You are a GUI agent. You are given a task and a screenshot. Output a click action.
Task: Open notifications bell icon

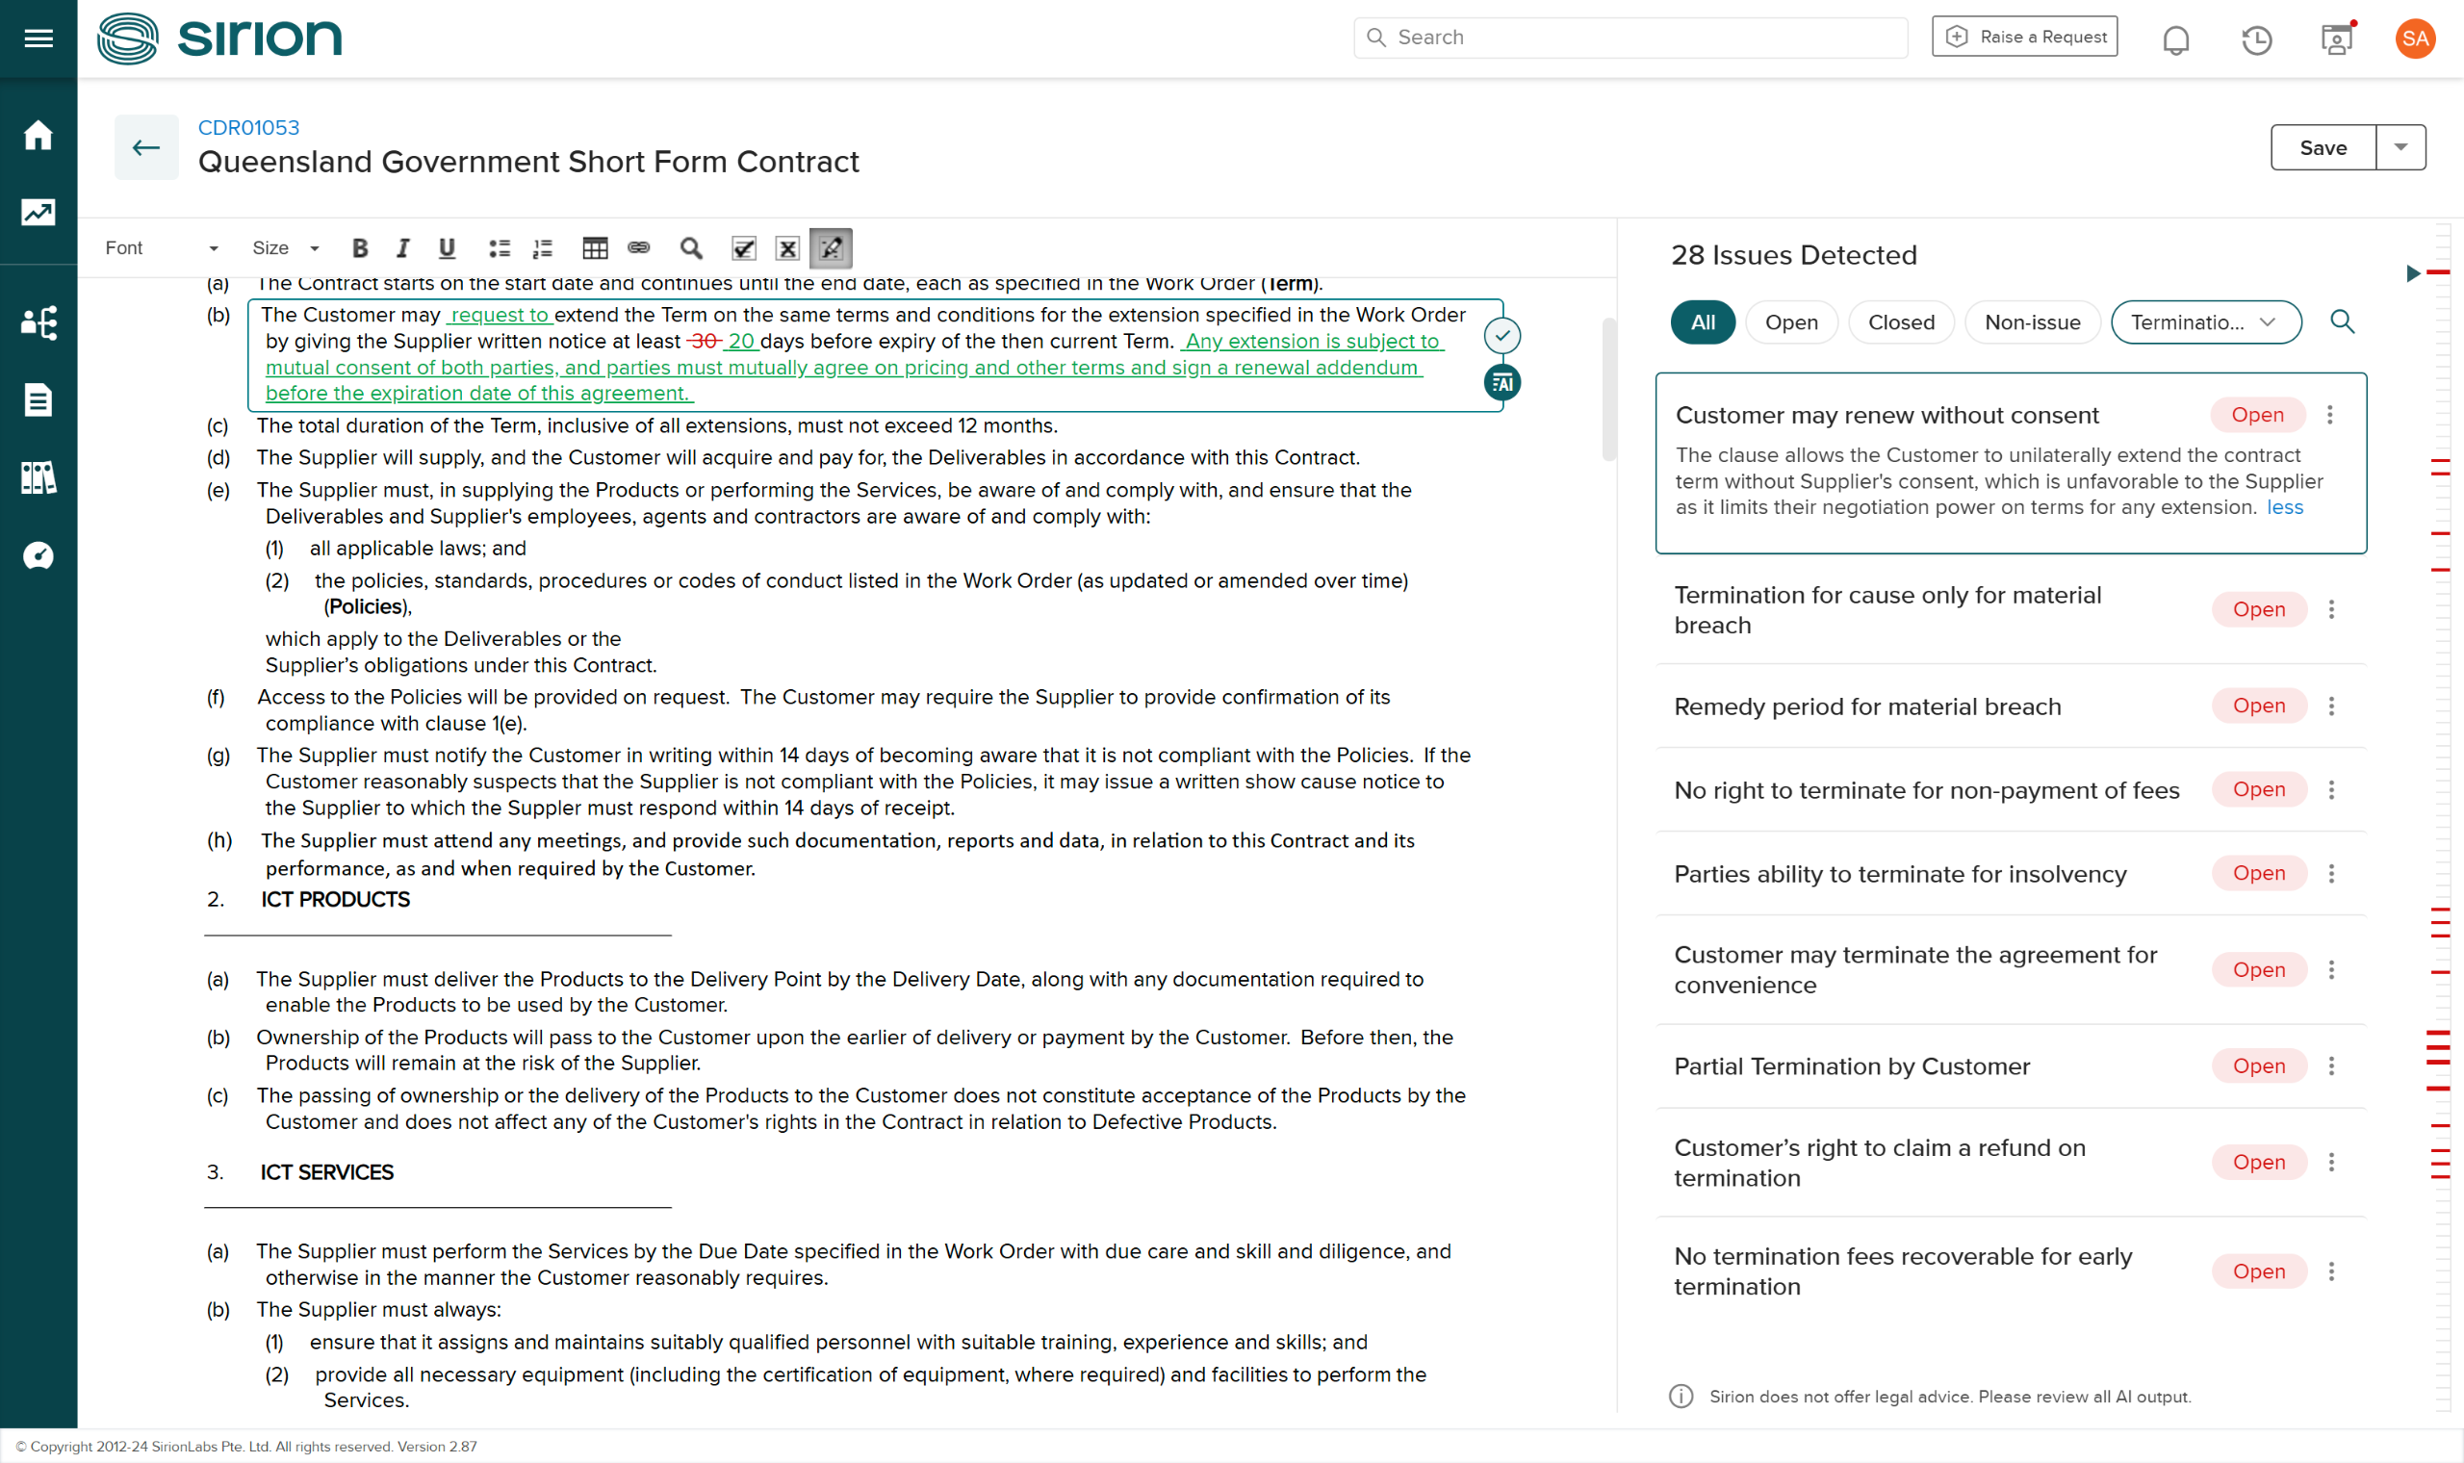[2175, 39]
